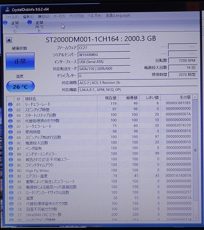The width and height of the screenshot is (204, 230).
Task: Open the 編集(E) menu
Action: click(x=28, y=16)
